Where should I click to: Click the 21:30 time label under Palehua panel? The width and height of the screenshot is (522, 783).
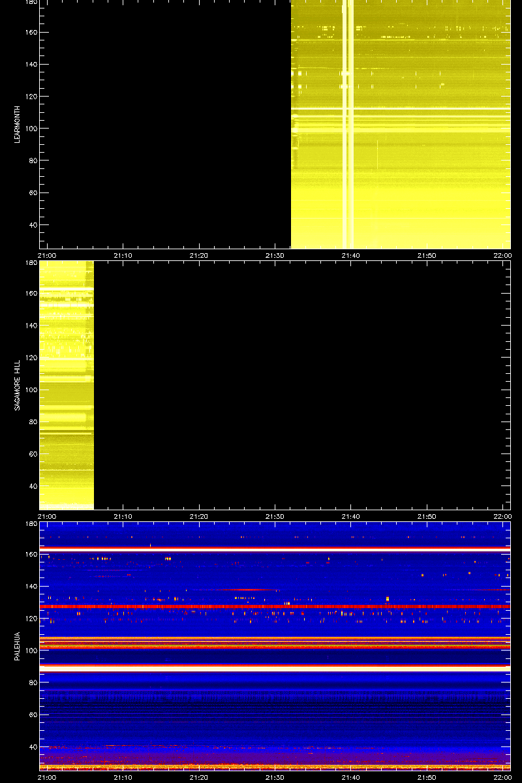(x=275, y=777)
